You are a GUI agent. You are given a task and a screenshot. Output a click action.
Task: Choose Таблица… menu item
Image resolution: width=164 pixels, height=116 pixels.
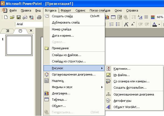pyautogui.click(x=74, y=100)
